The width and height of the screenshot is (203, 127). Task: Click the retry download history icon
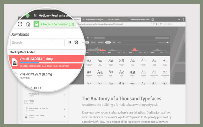[x=76, y=42]
